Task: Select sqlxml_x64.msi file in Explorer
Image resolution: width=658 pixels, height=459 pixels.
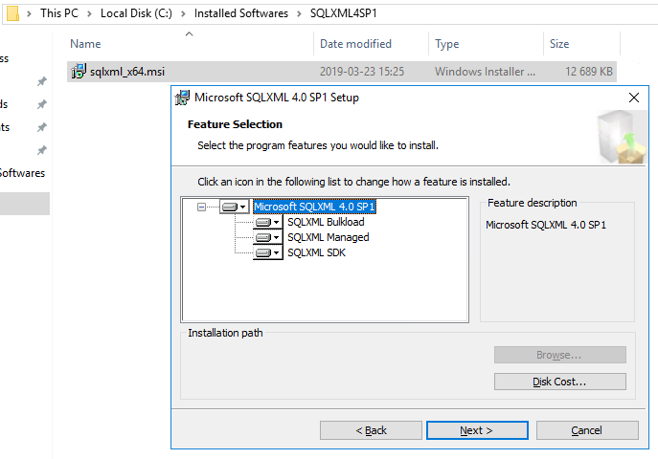Action: click(x=342, y=72)
